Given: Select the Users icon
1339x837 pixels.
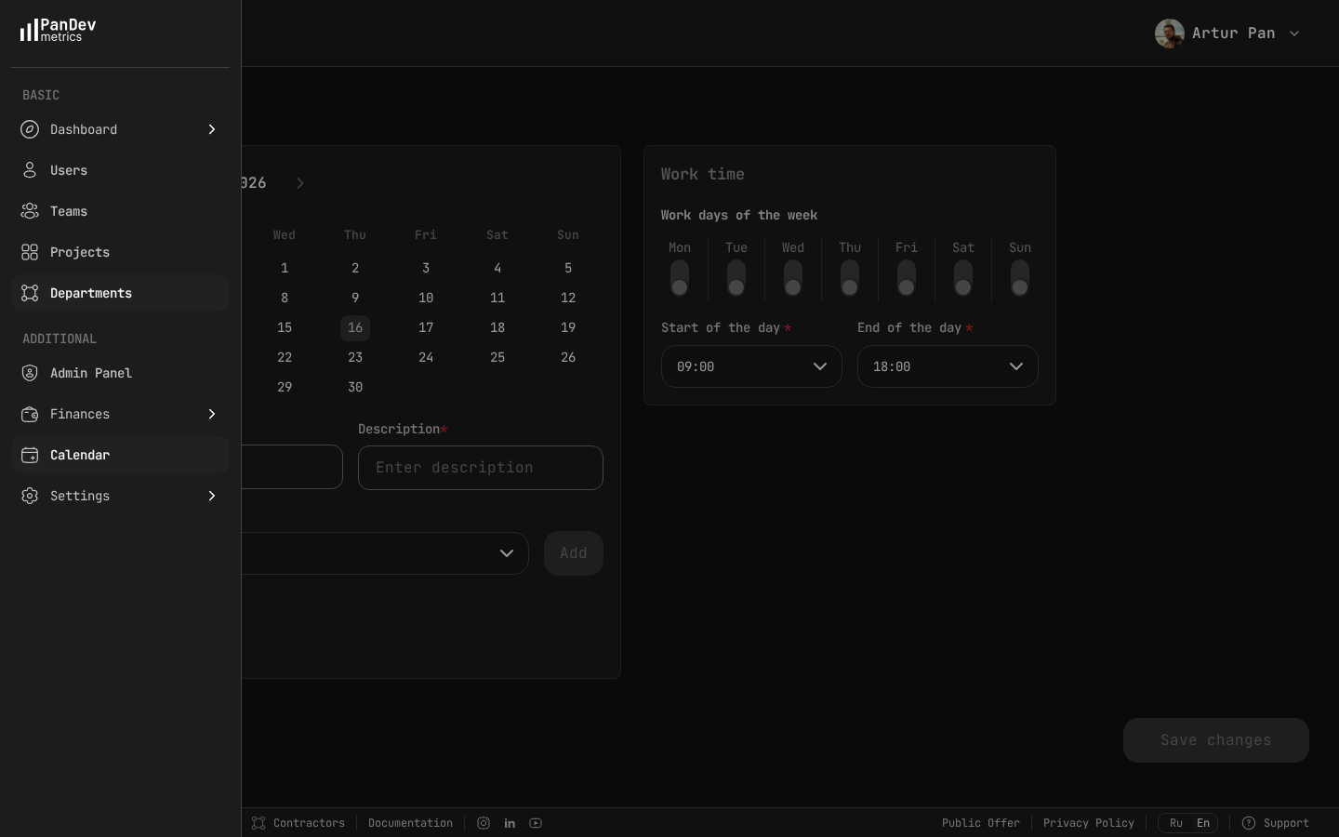Looking at the screenshot, I should 30,170.
